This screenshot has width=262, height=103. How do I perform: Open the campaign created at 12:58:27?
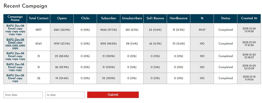(15, 56)
